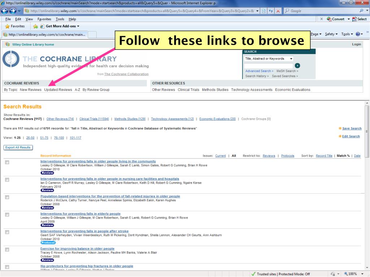The width and height of the screenshot is (370, 277).
Task: Open the Safety menu dropdown
Action: point(331,34)
